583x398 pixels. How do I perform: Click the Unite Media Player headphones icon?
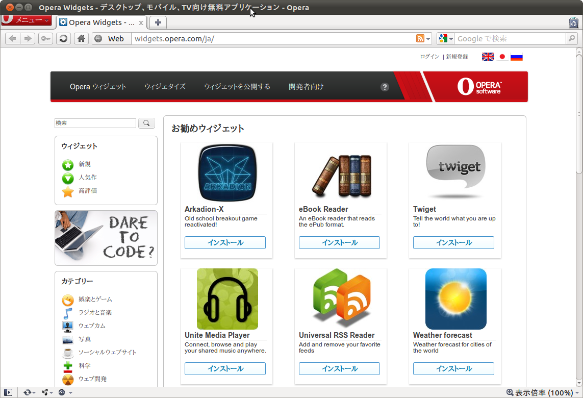pos(227,298)
